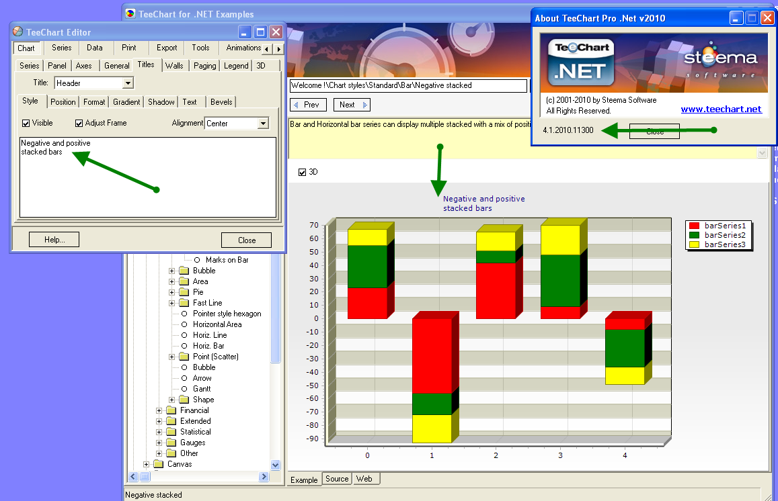
Task: Switch to the Gradient tab
Action: pos(126,102)
